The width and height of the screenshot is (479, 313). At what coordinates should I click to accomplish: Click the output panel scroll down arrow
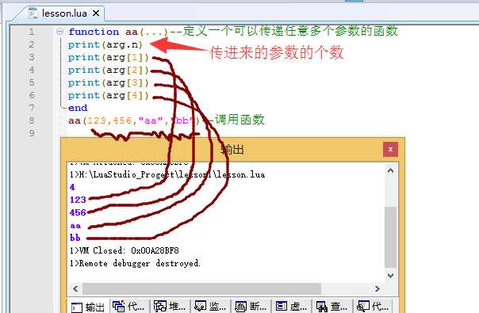pyautogui.click(x=390, y=275)
